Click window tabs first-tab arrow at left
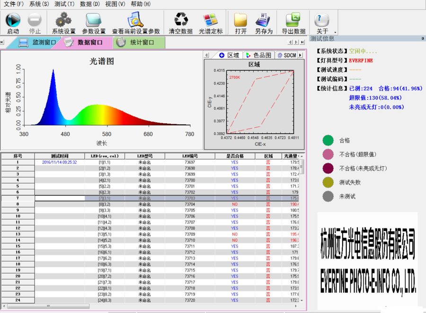The image size is (426, 313). click(x=2, y=42)
